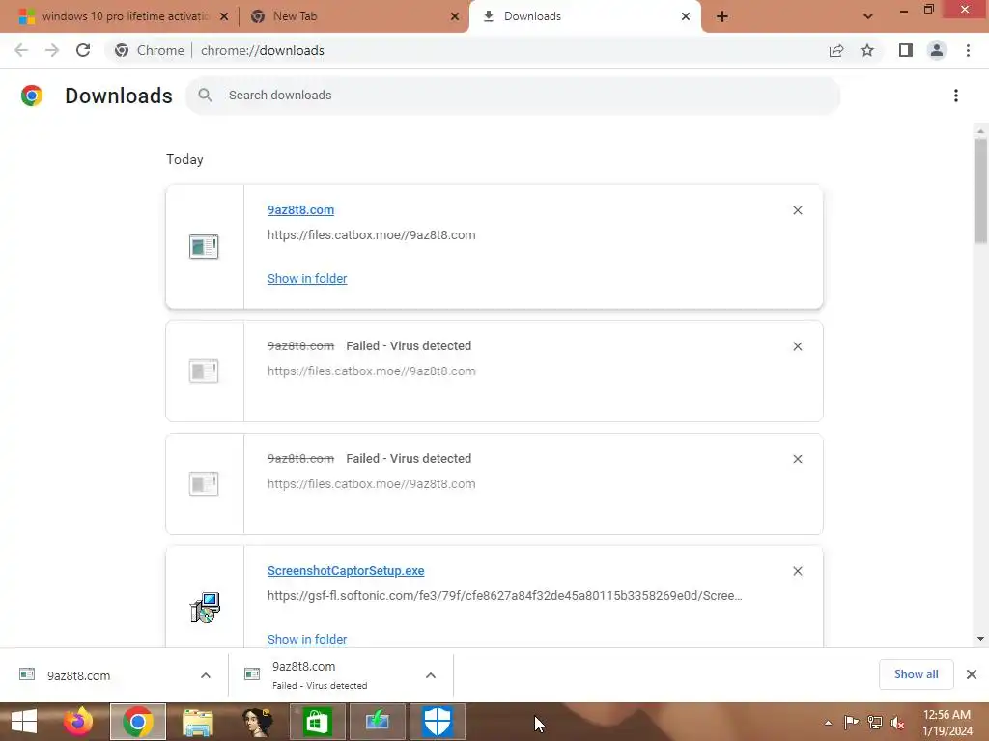Click the Chrome site info chip
The height and width of the screenshot is (741, 989).
click(152, 50)
